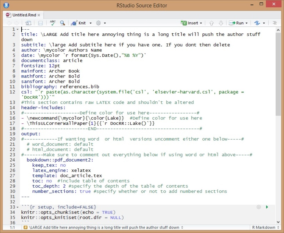
Task: Open find and replace magnifier
Action: point(62,23)
